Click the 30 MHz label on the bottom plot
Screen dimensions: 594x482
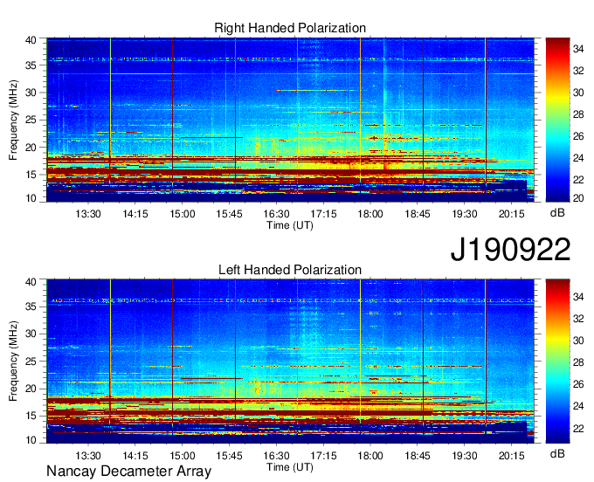point(31,334)
